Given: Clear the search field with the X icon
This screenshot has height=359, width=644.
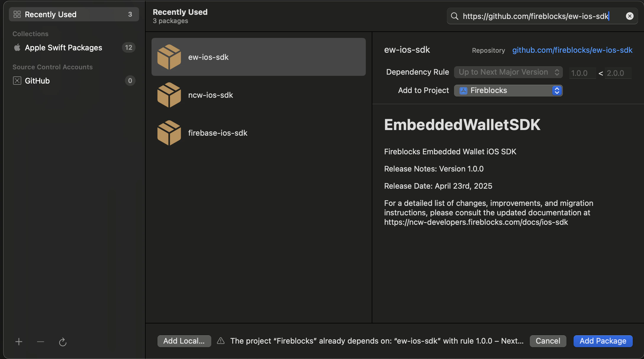Looking at the screenshot, I should (630, 16).
